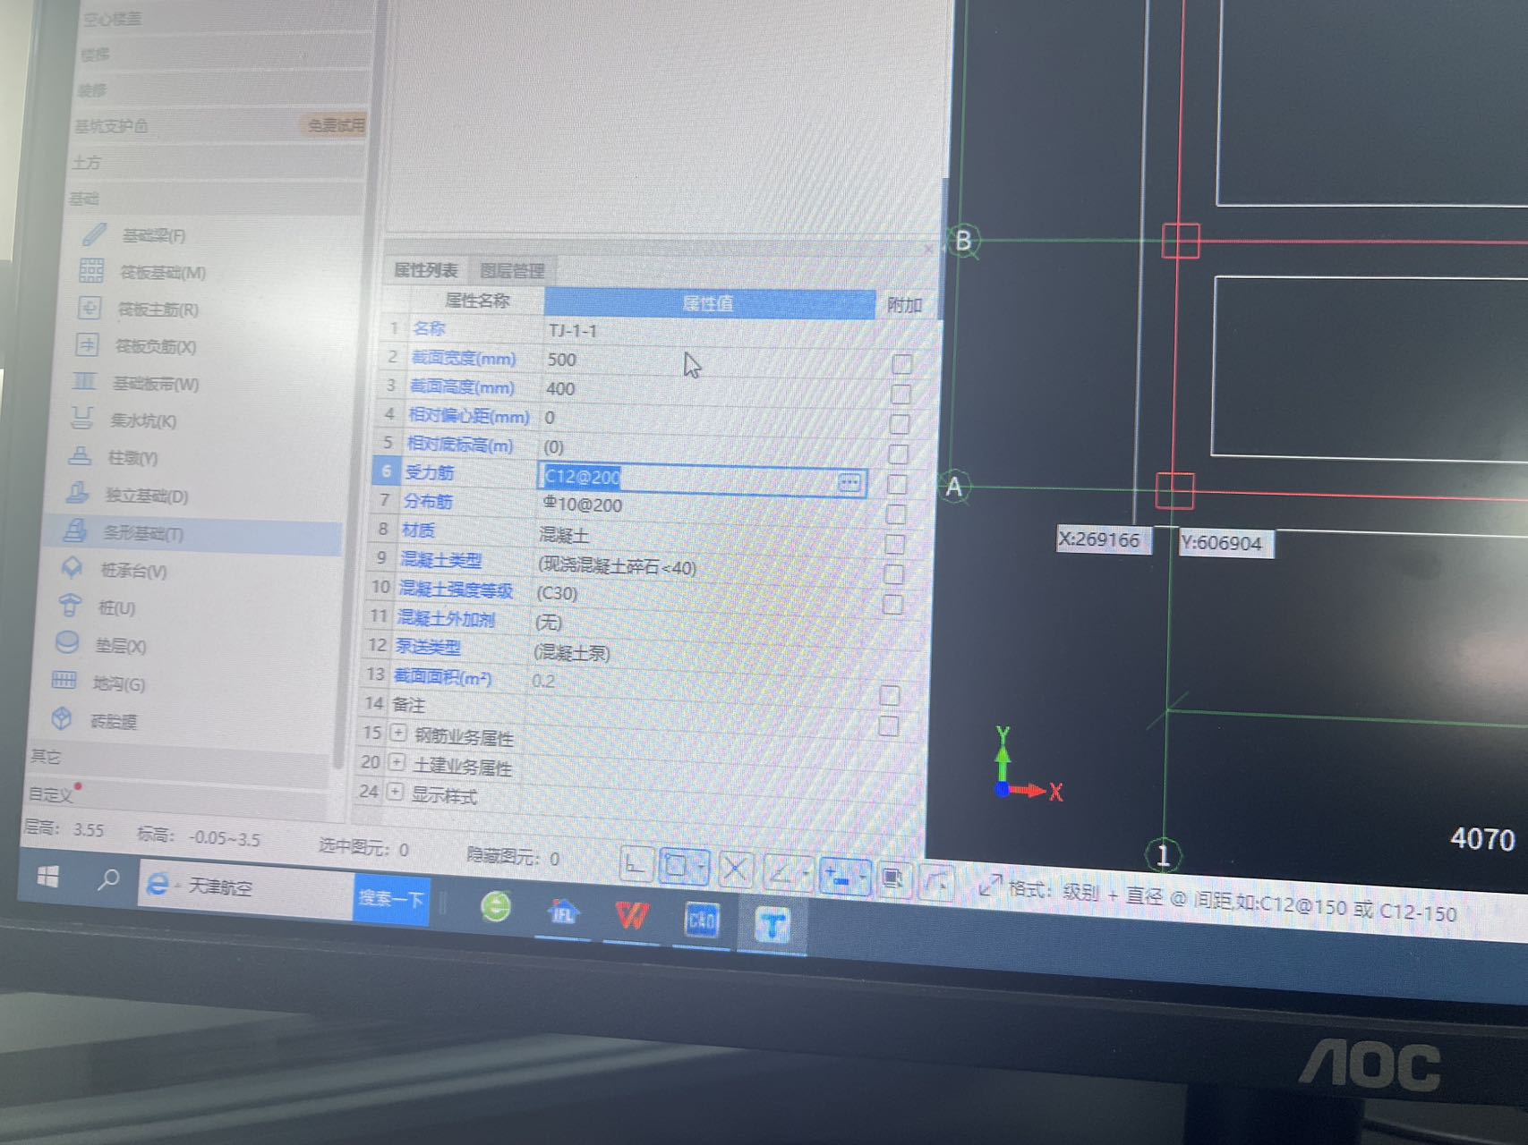Tick 附加 checkbox for 相对底标高(m)
Image resolution: width=1528 pixels, height=1145 pixels.
(899, 454)
